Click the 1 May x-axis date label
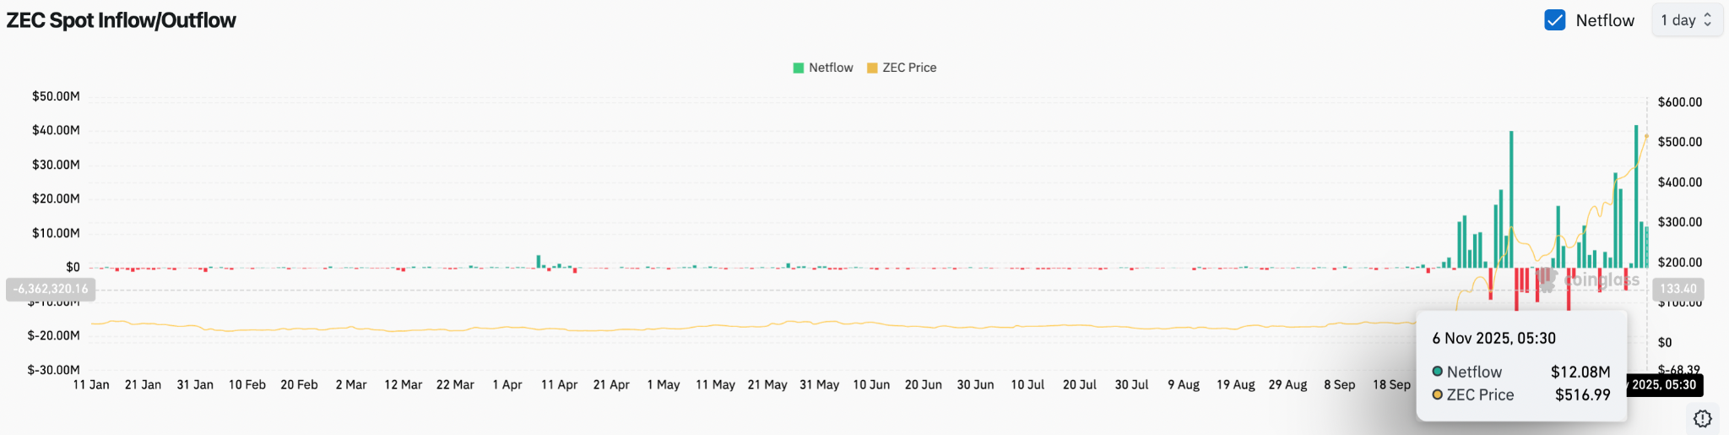This screenshot has height=435, width=1729. pyautogui.click(x=664, y=385)
